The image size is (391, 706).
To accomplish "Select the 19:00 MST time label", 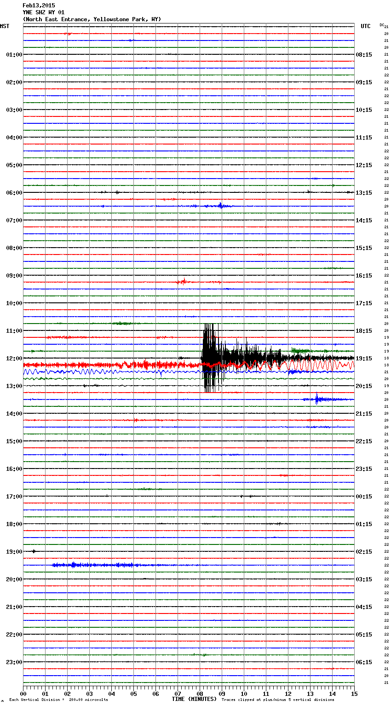I will [x=14, y=552].
